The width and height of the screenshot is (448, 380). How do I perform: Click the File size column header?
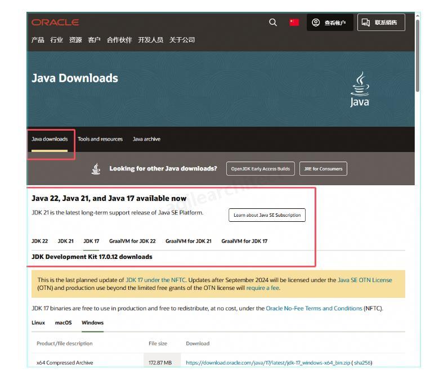pyautogui.click(x=158, y=344)
